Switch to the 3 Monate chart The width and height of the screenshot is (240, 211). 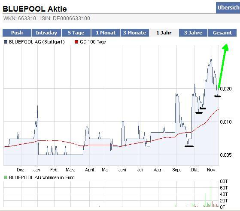coord(135,33)
